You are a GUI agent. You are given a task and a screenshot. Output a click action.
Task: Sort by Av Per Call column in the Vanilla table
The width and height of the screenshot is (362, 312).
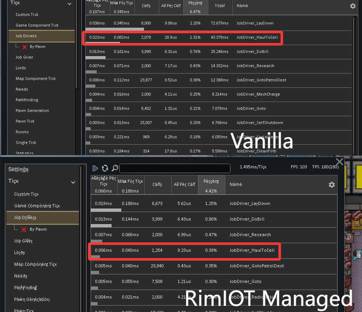point(171,7)
